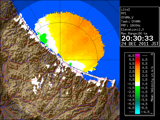The image size is (160, 120).
Task: Select the Max Range:80 km text
Action: (134, 33)
